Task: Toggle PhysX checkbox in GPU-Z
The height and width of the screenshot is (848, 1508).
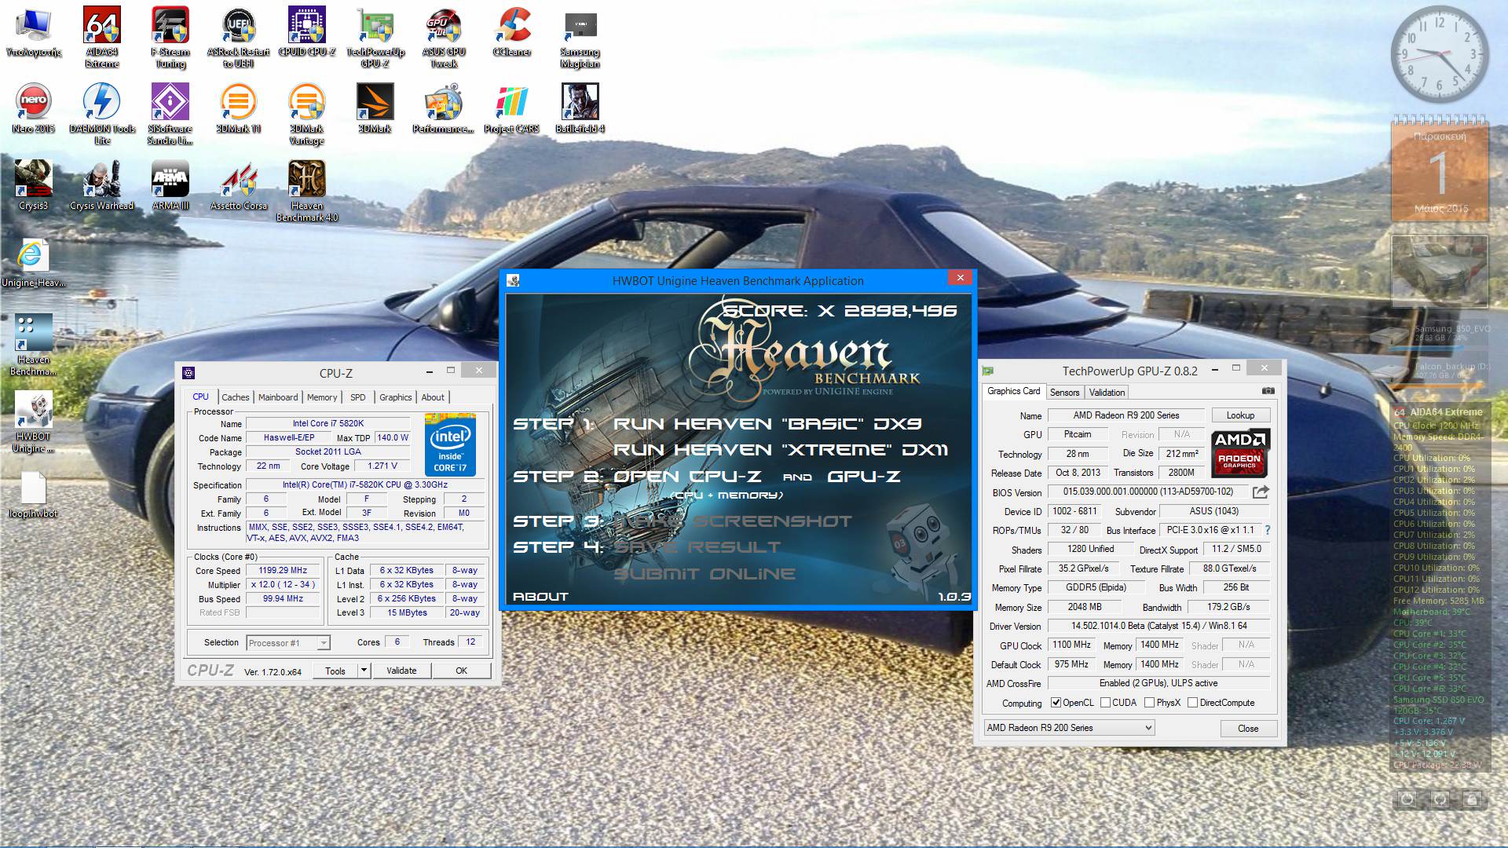Action: coord(1149,703)
